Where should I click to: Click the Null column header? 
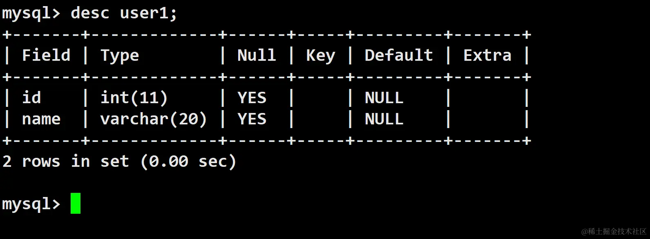coord(257,55)
